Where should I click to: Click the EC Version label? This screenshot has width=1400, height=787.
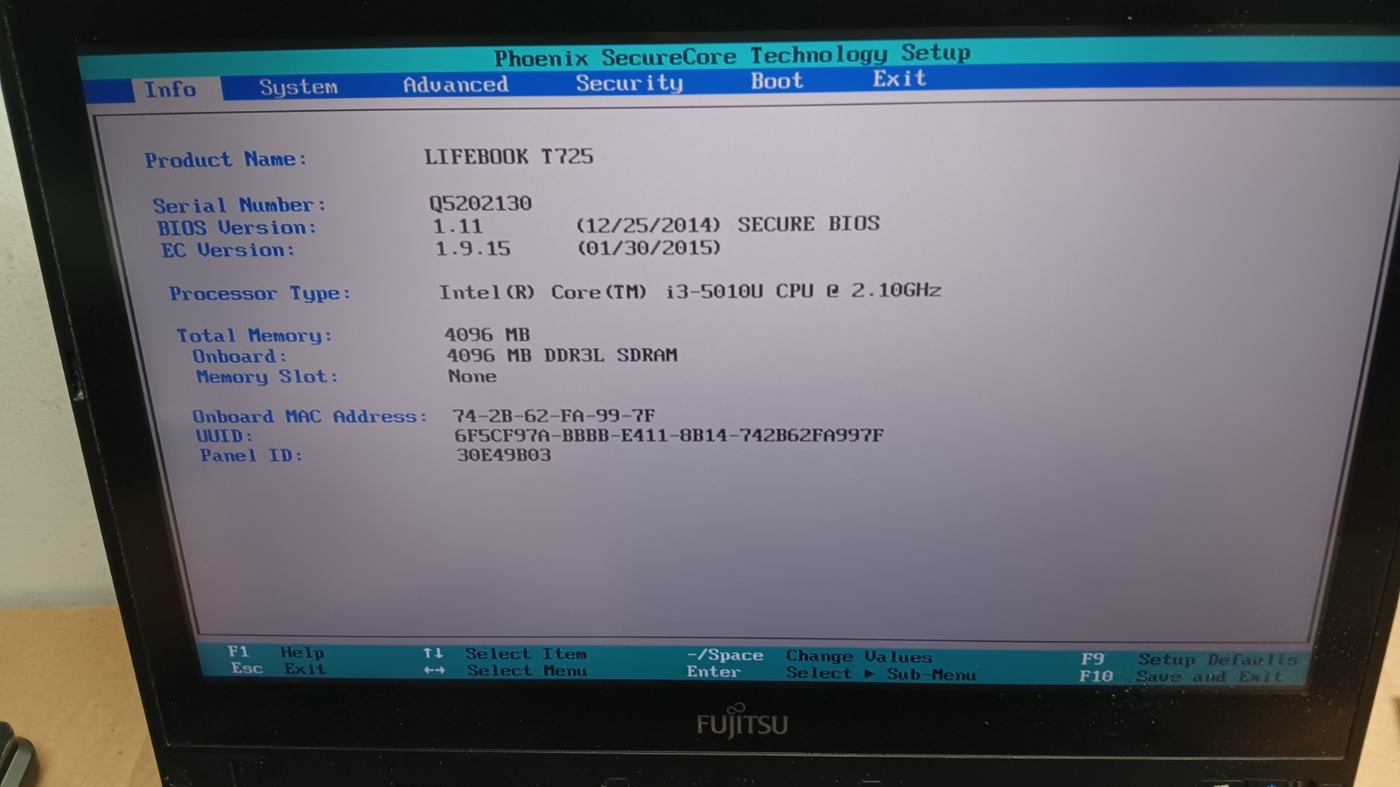pos(227,251)
